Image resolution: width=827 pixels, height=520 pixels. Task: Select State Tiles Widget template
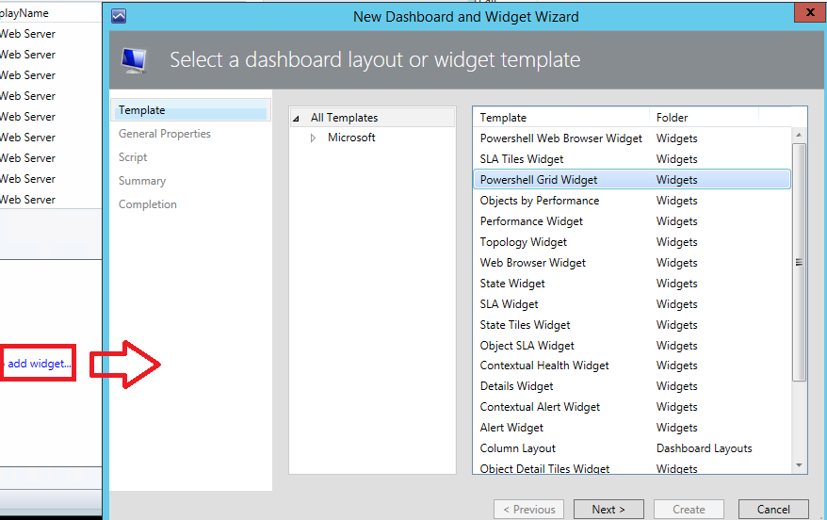coord(632,324)
